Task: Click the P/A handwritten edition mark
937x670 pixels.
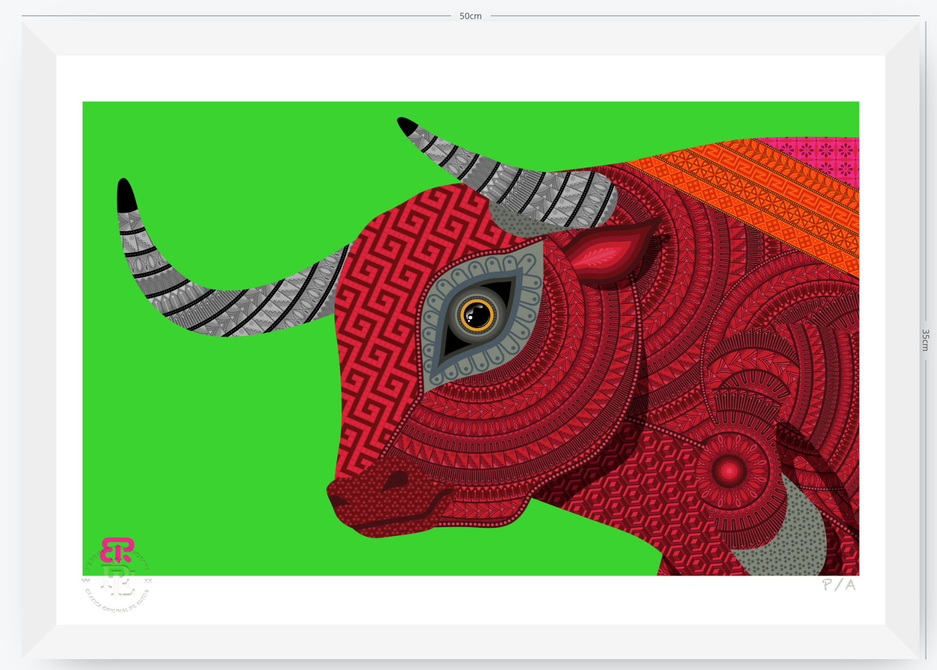Action: [x=839, y=585]
